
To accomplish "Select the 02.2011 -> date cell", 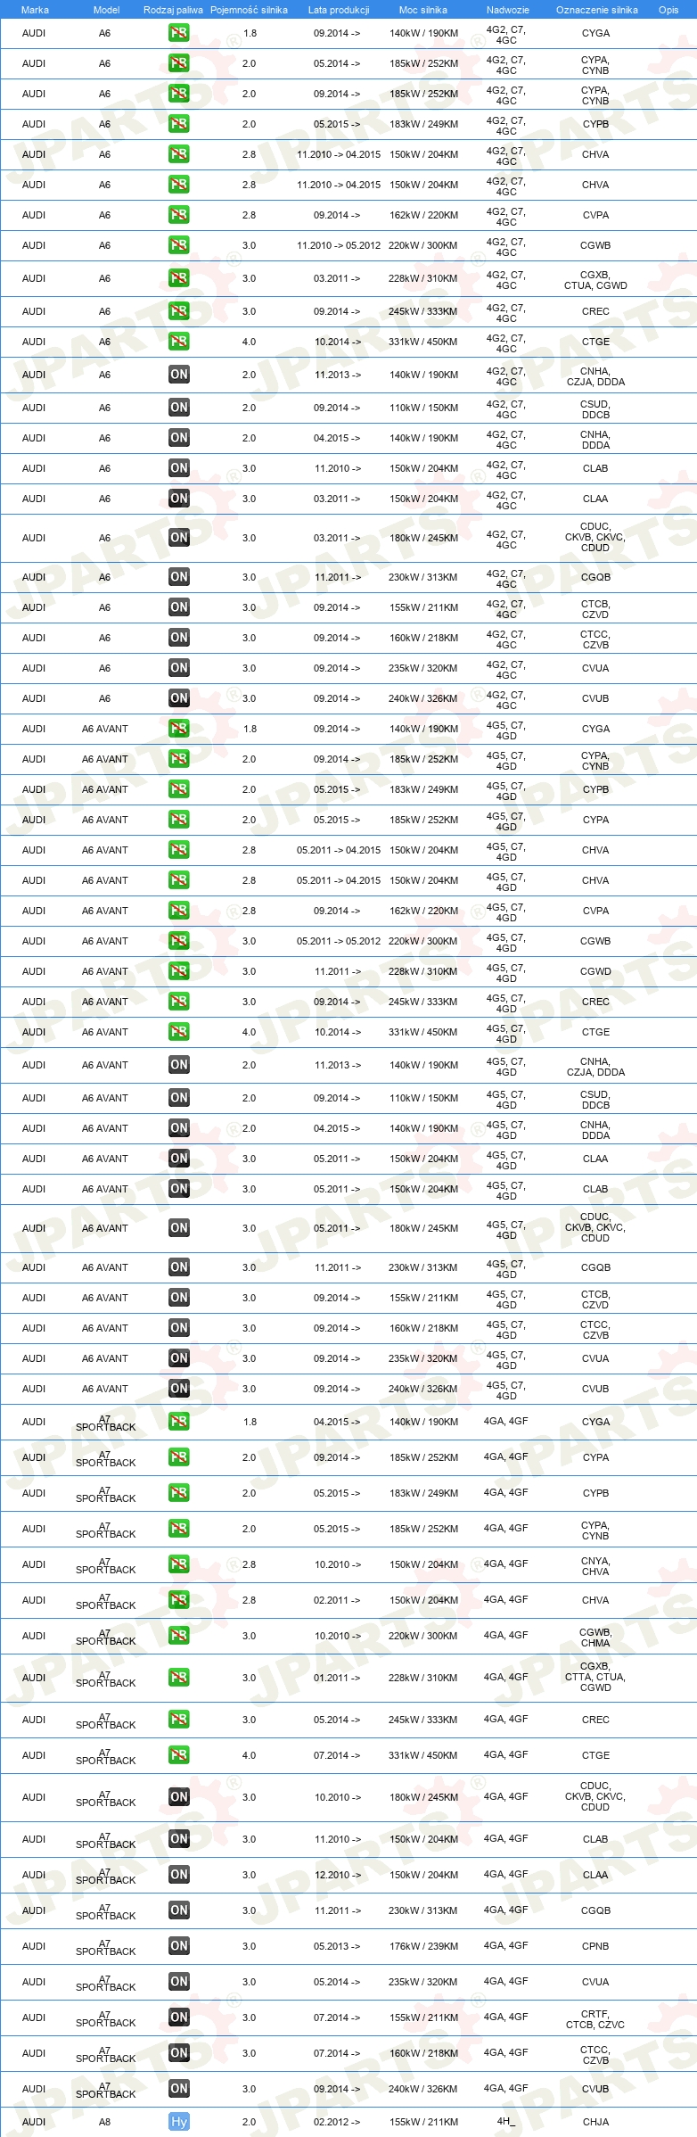I will point(337,1600).
